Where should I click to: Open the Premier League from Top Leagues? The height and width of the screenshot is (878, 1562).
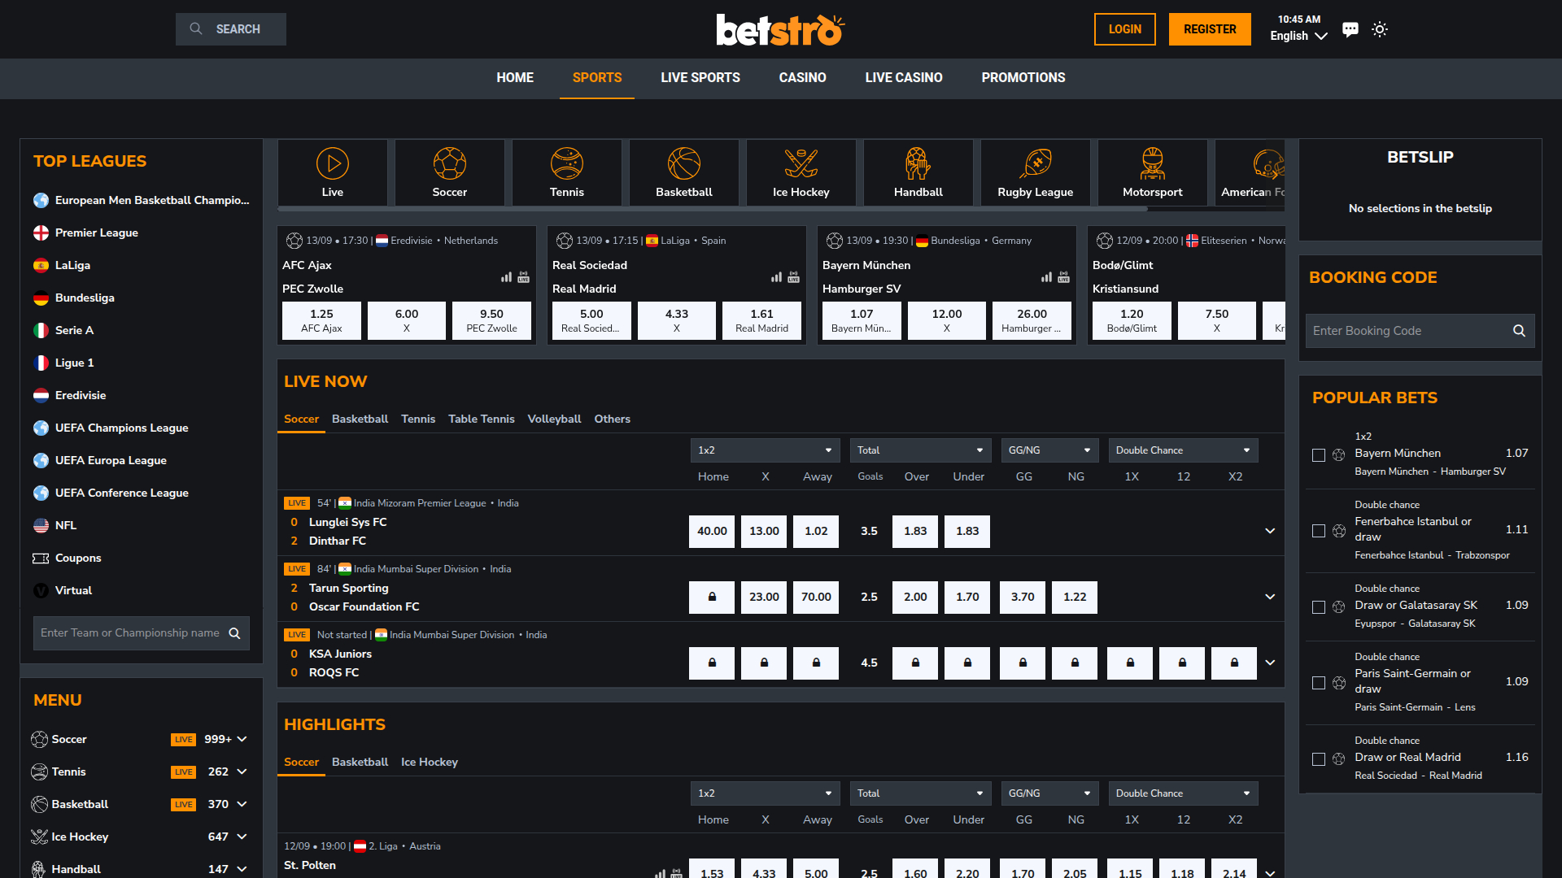(x=96, y=233)
